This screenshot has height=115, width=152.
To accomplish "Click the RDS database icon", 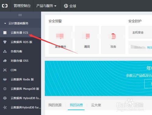I will point(5,42).
